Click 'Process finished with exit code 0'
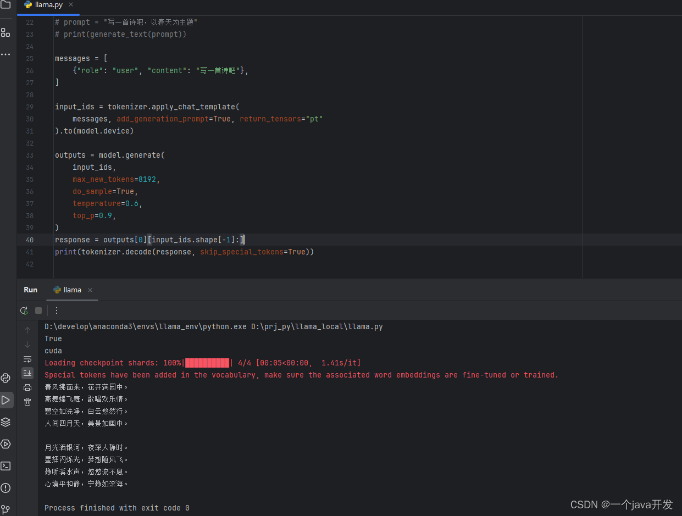The image size is (682, 516). tap(117, 508)
